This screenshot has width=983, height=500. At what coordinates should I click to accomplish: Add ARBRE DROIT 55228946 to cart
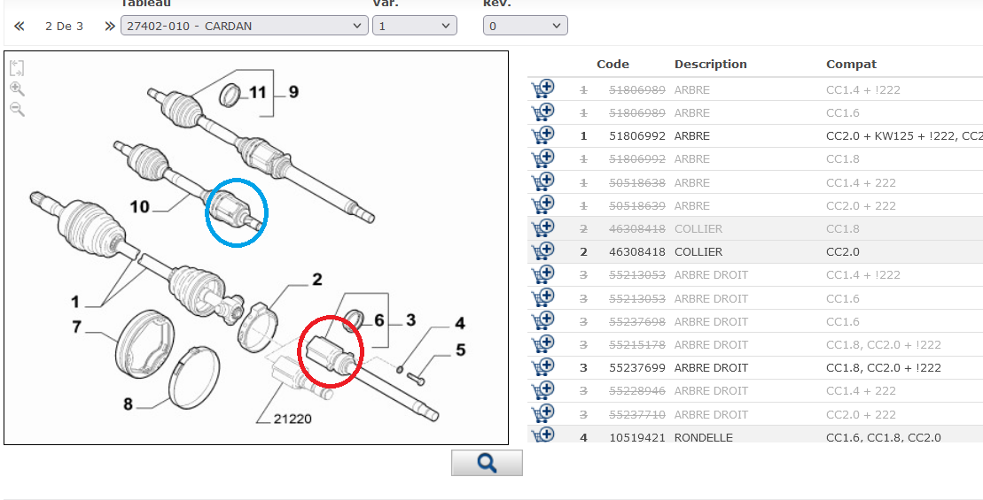542,391
